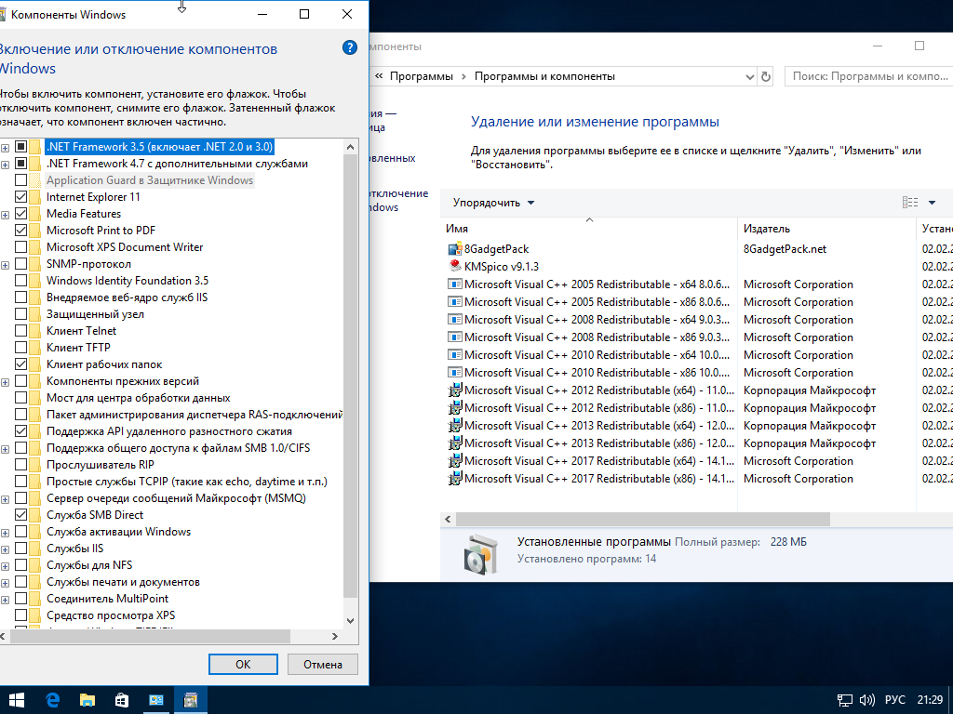Viewport: 953px width, 714px height.
Task: Open Microsoft Store from taskbar
Action: click(x=122, y=700)
